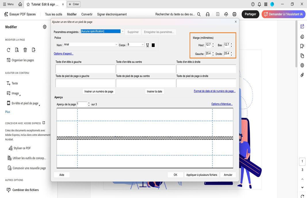Open the notifications bell

coord(259,4)
